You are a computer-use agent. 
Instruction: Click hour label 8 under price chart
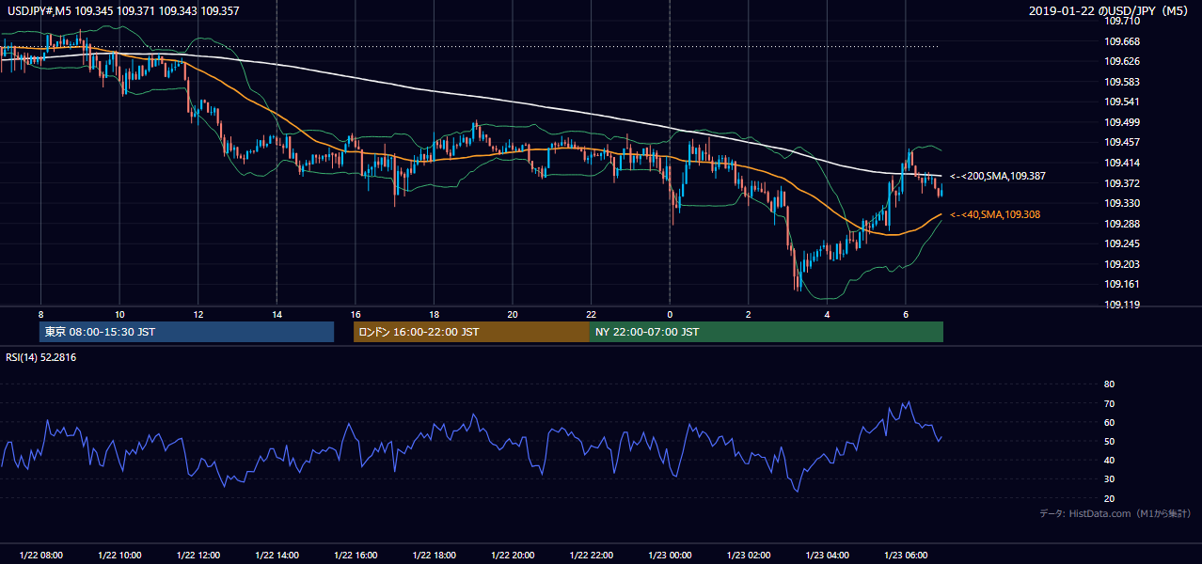tap(40, 314)
